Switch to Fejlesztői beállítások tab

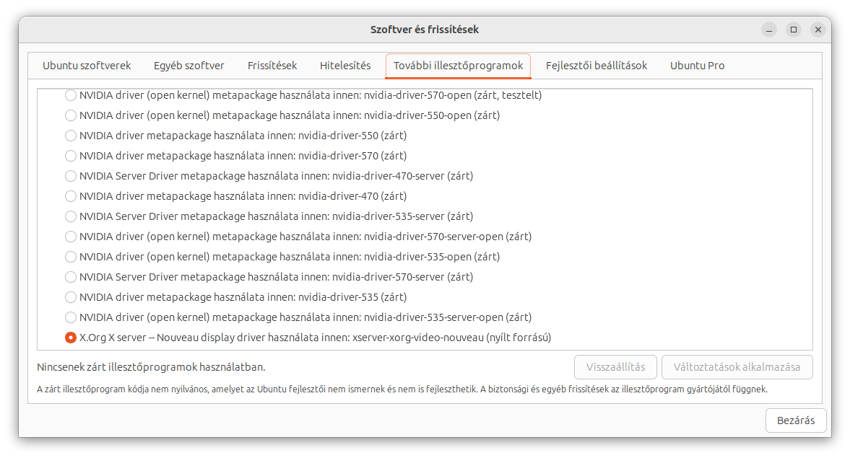pyautogui.click(x=597, y=66)
